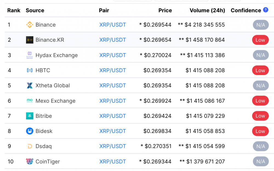This screenshot has height=171, width=274.
Task: Click the price $0.269544
Action: pyautogui.click(x=157, y=25)
